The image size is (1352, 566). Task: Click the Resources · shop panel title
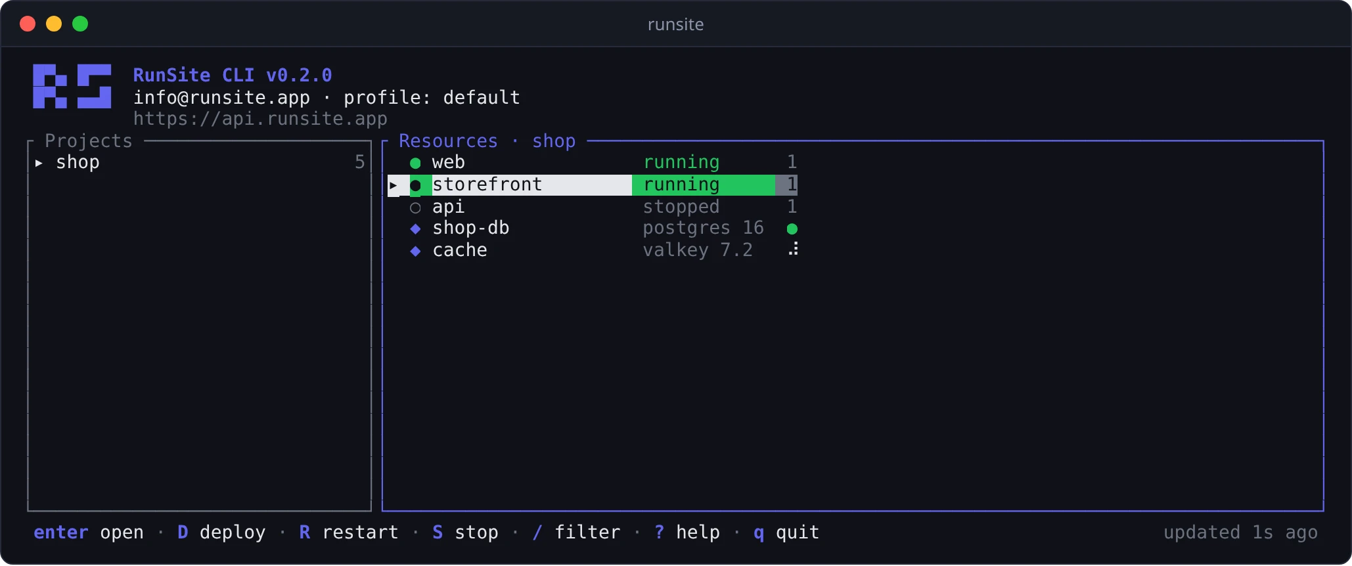point(487,141)
